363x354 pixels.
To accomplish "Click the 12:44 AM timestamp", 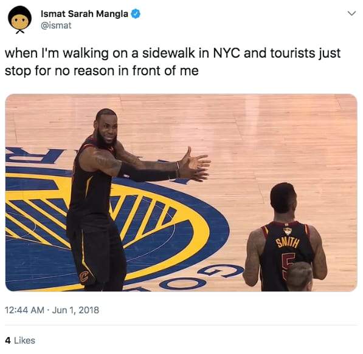I will pyautogui.click(x=24, y=310).
